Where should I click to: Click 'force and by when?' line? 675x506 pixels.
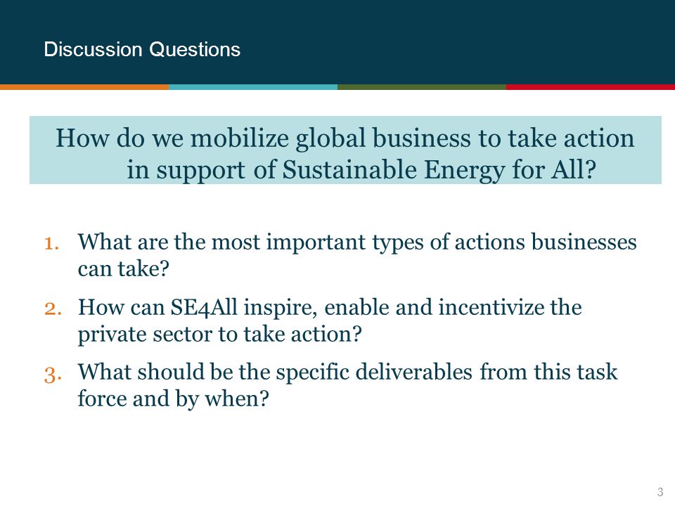tap(173, 398)
